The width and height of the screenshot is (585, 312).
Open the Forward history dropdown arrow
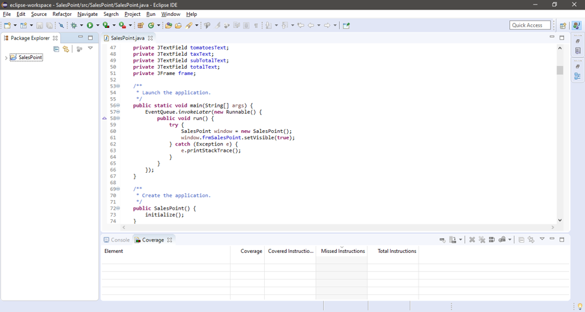[x=335, y=25]
